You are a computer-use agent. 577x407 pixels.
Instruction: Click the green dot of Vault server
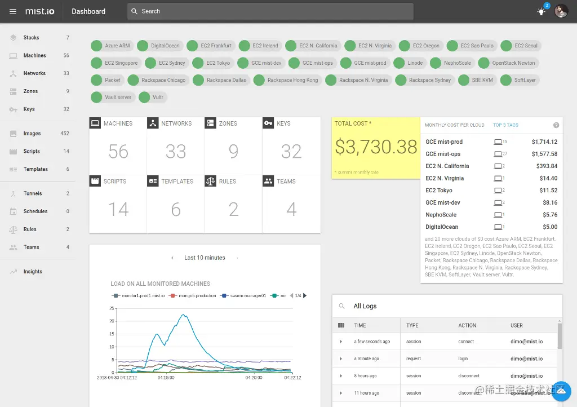[96, 97]
